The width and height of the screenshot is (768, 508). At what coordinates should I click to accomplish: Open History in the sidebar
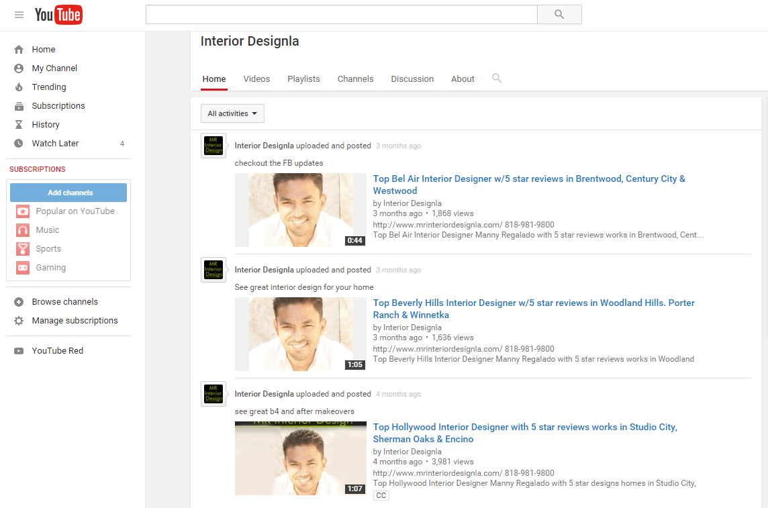point(46,125)
